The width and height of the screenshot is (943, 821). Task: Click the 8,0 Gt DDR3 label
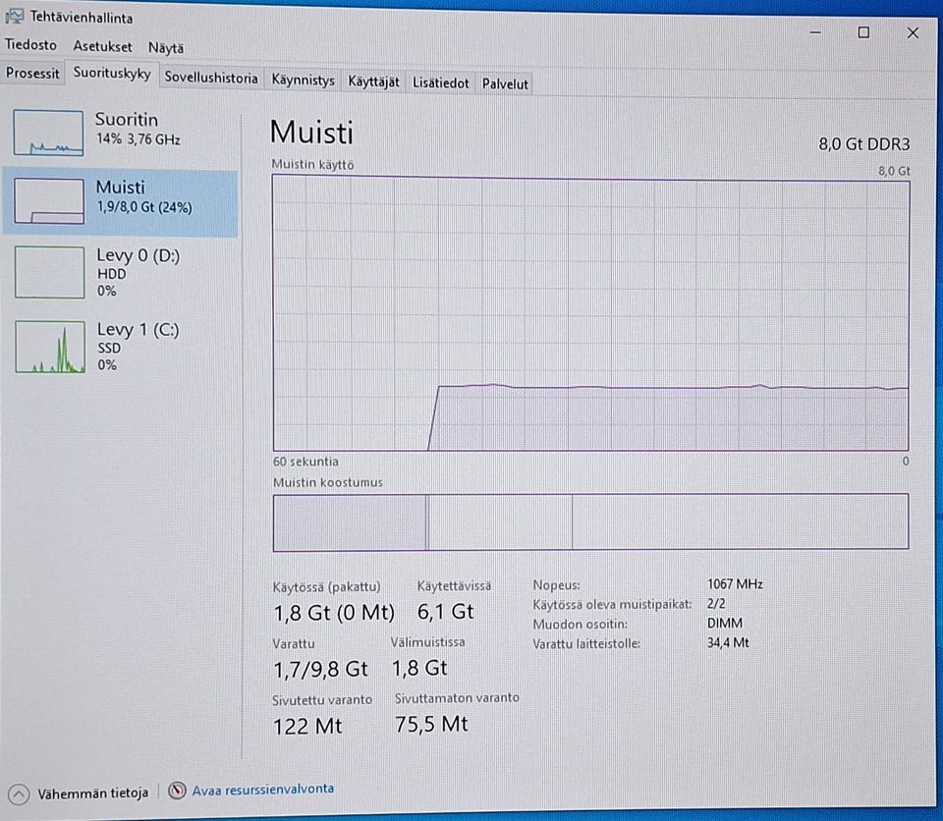(864, 144)
